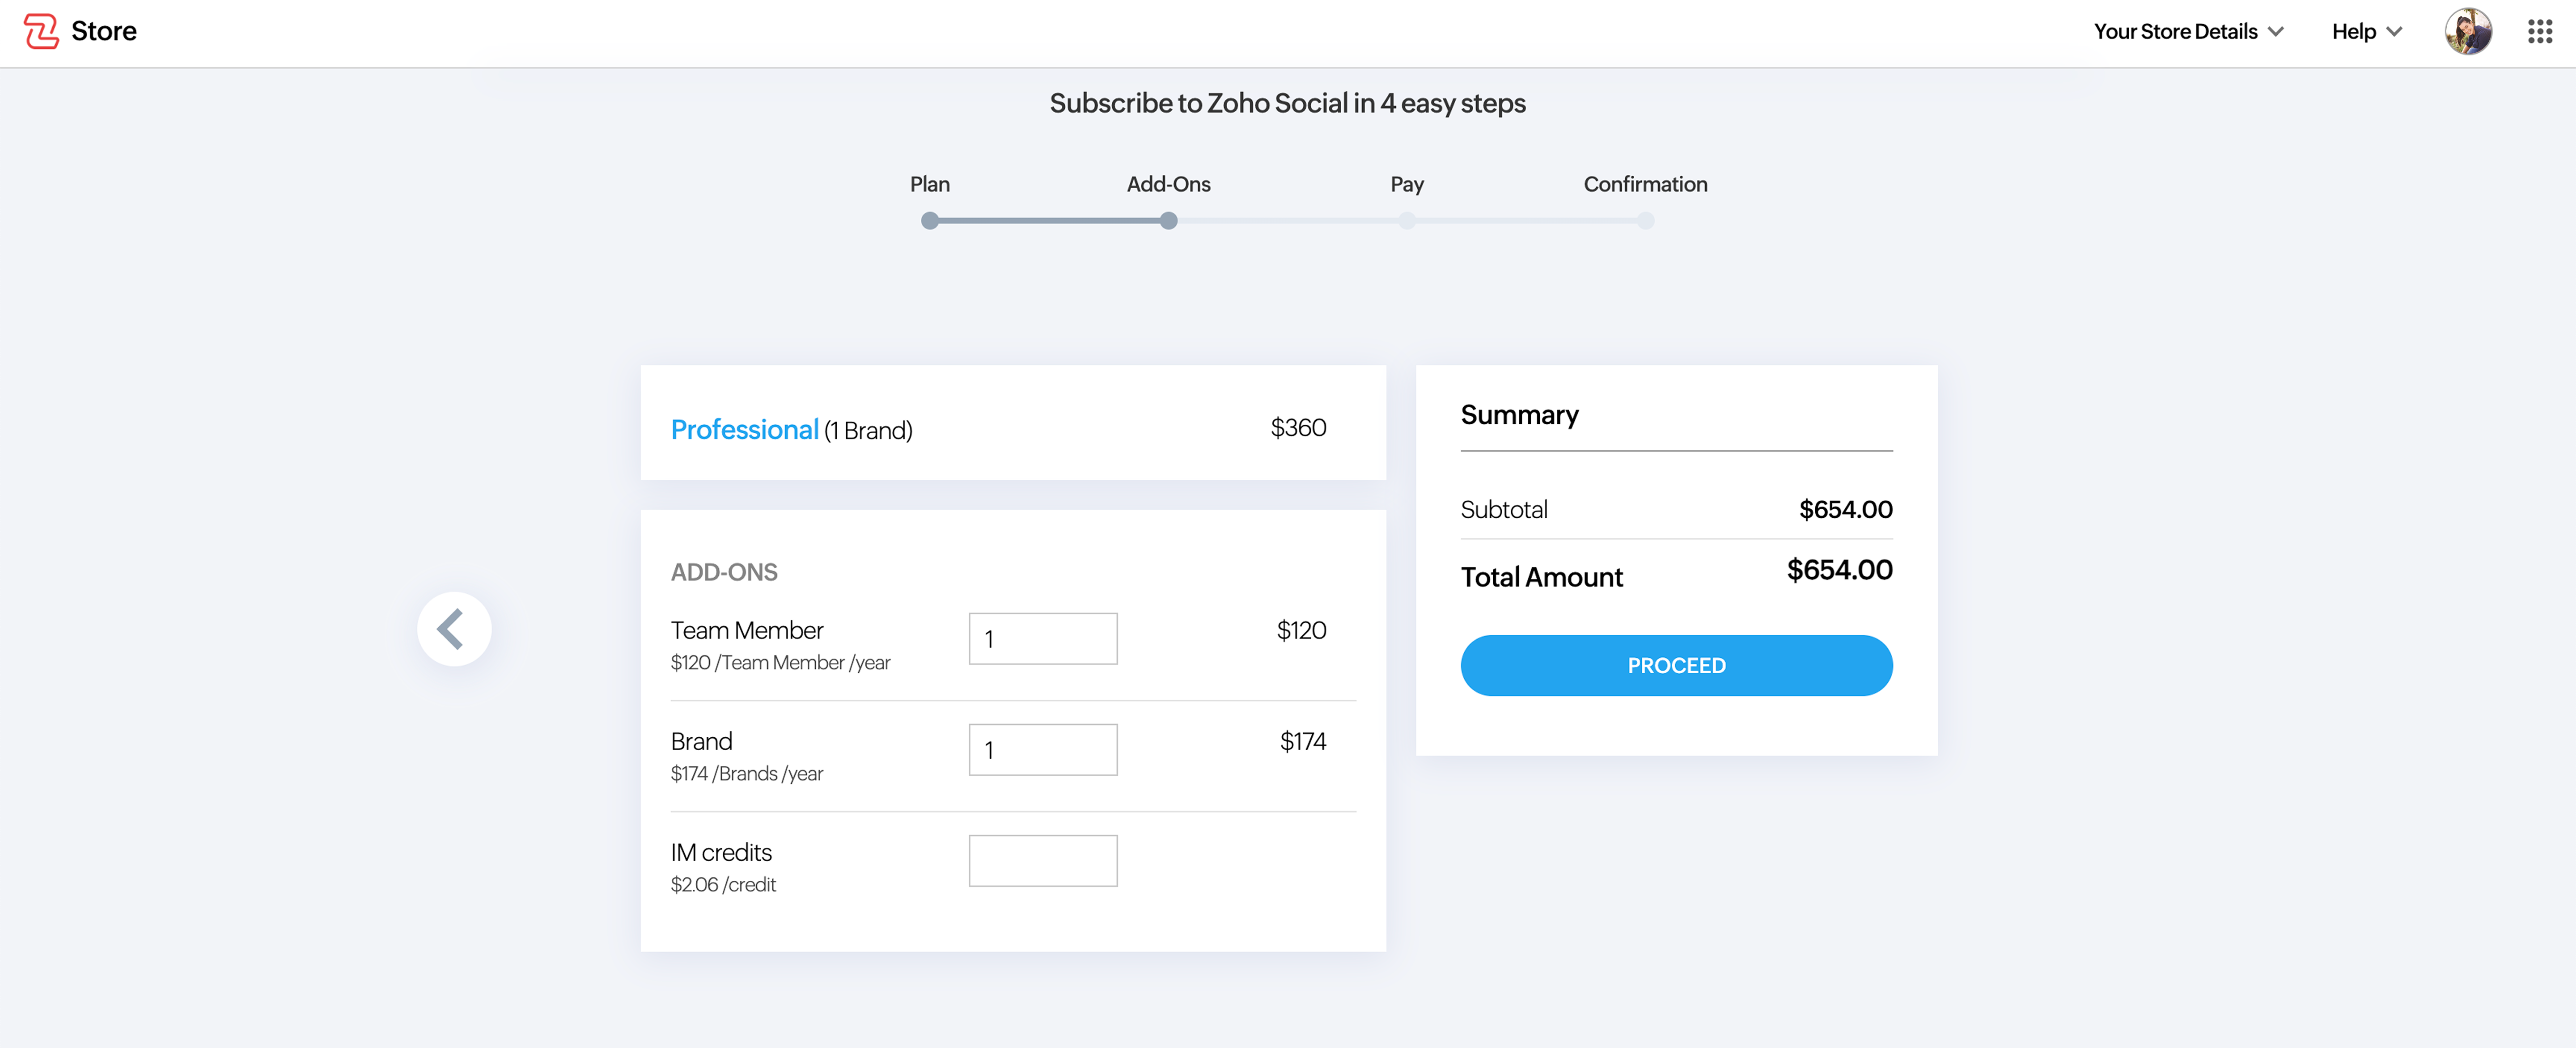The width and height of the screenshot is (2576, 1048).
Task: Focus the Brand quantity field
Action: click(x=1042, y=749)
